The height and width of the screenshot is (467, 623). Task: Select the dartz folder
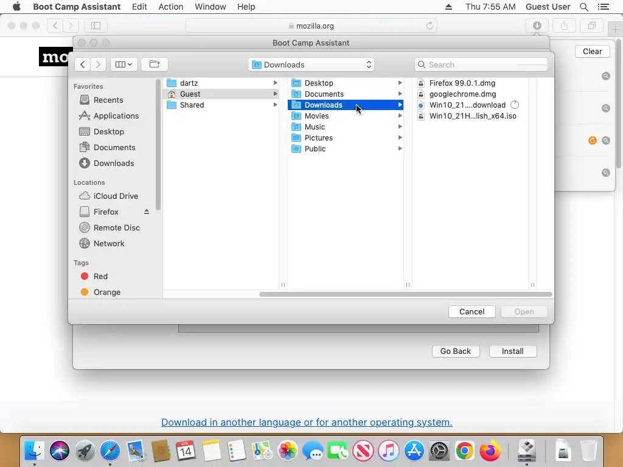[x=221, y=83]
